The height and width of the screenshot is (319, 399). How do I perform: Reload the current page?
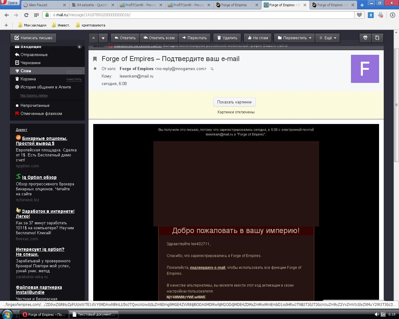26,15
